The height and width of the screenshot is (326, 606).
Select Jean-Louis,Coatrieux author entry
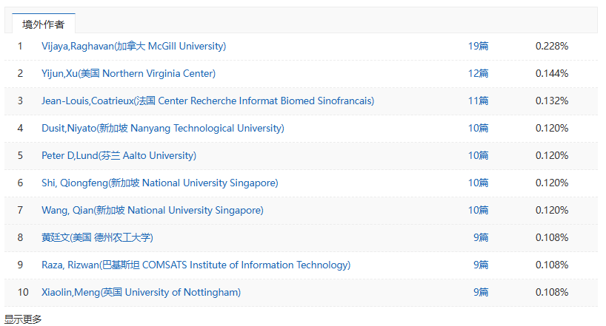coord(208,101)
